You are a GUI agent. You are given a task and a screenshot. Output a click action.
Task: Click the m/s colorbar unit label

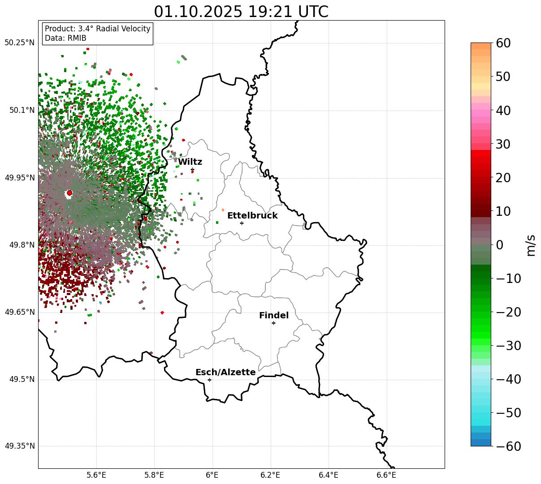point(531,245)
